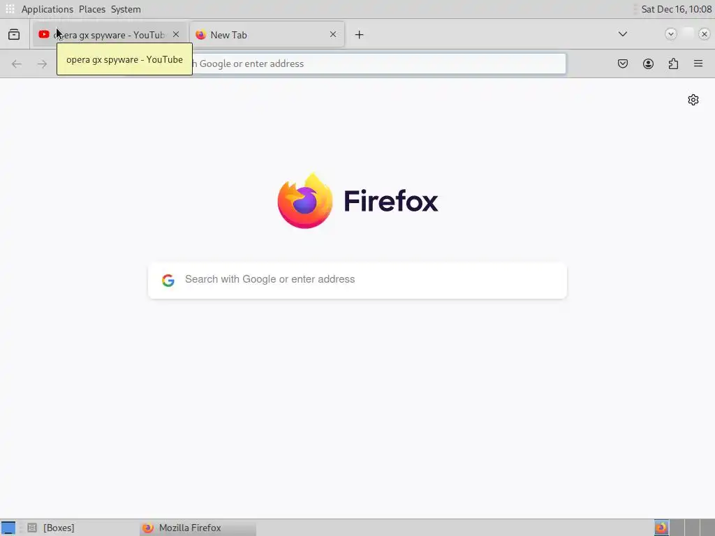Go back using the back arrow
This screenshot has height=536, width=715.
pos(17,64)
